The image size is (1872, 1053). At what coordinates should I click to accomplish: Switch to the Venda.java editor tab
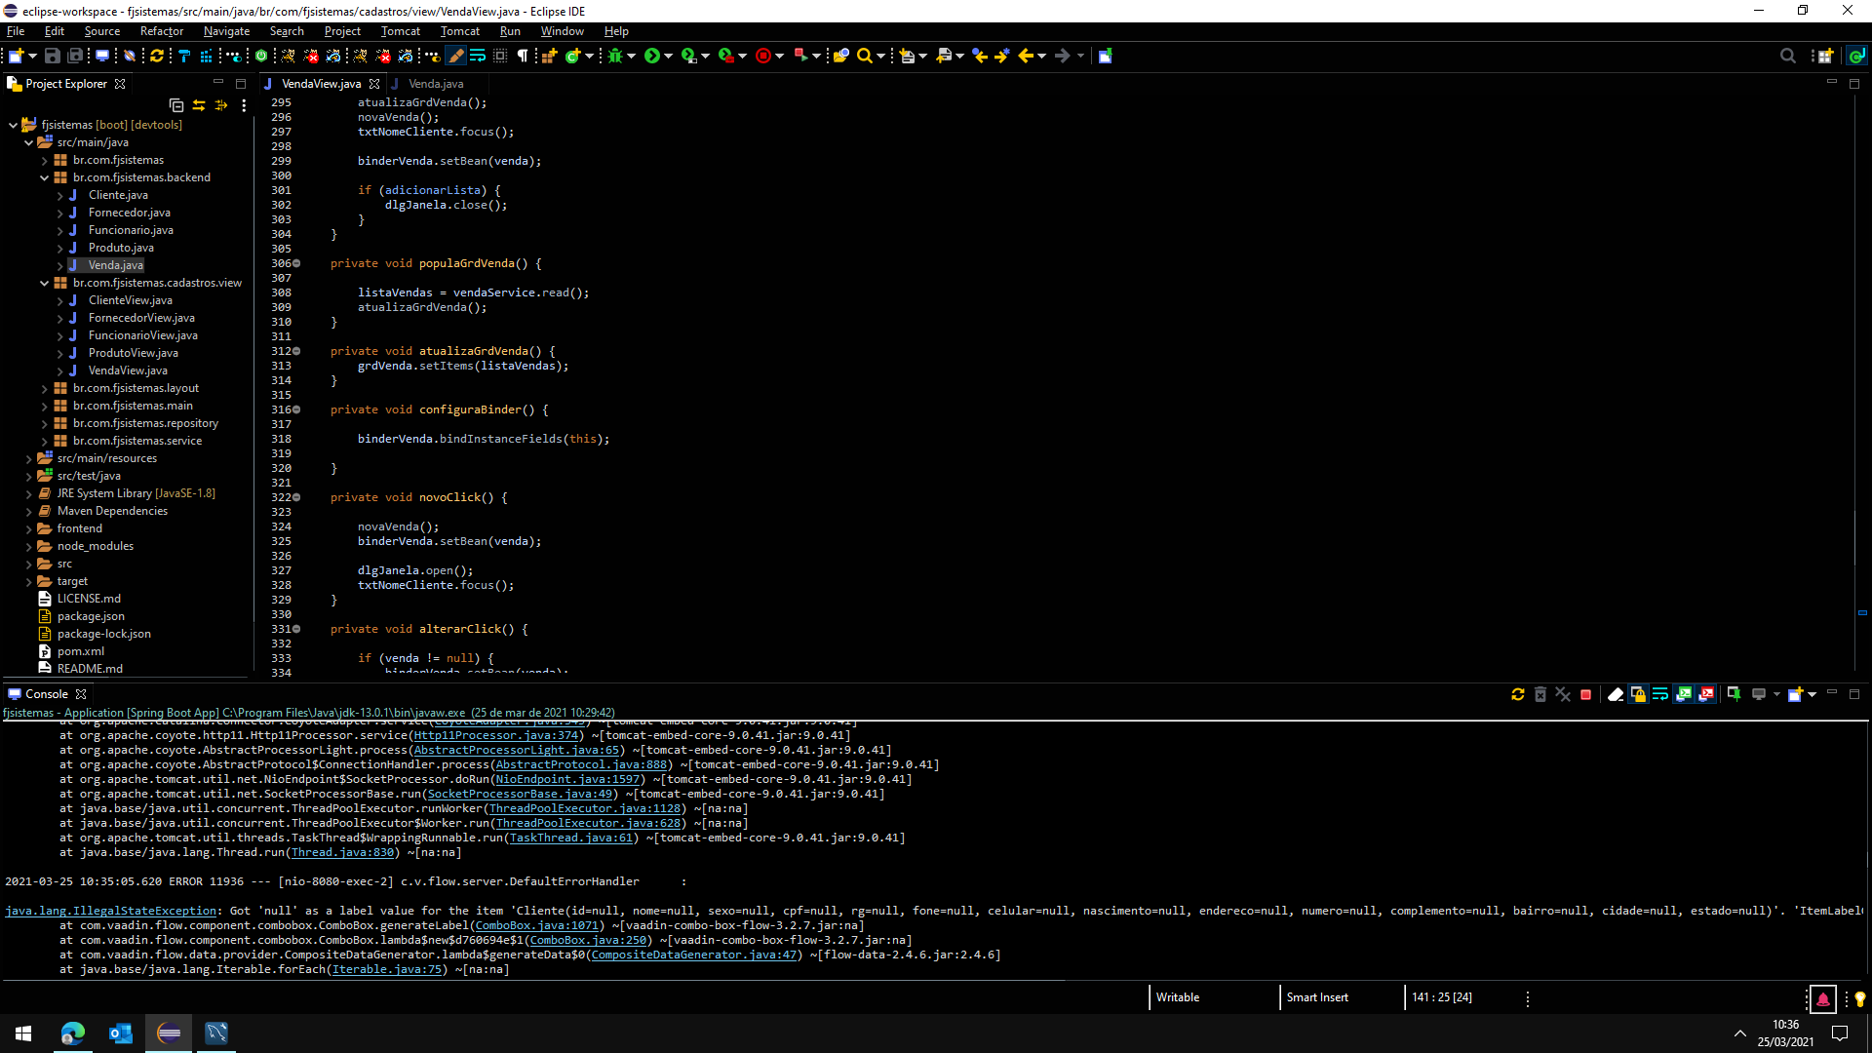pyautogui.click(x=435, y=84)
